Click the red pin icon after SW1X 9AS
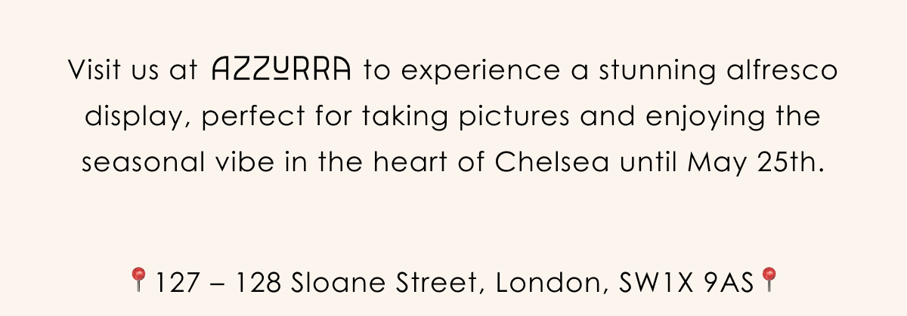The image size is (907, 316). coord(769,279)
